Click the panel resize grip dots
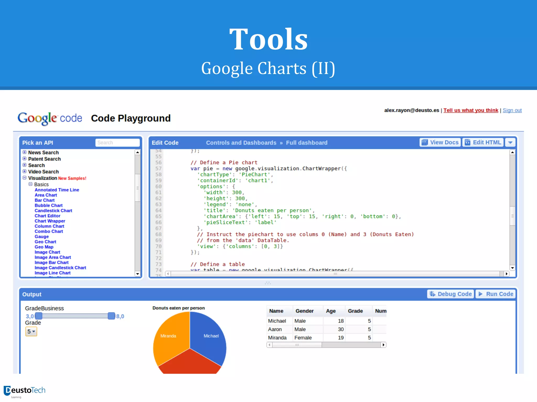This screenshot has width=537, height=402. pos(268,283)
